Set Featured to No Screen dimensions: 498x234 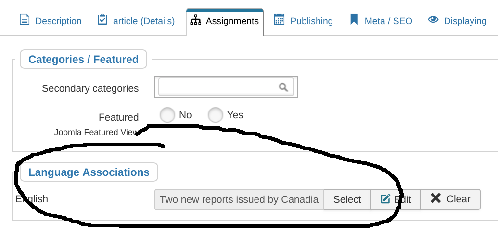(x=167, y=115)
